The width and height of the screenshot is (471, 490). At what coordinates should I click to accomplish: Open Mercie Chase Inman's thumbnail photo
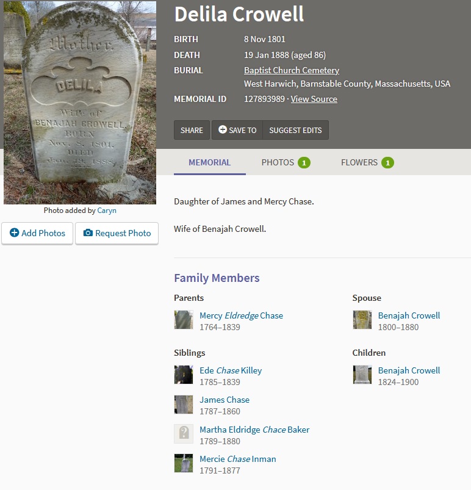click(184, 463)
